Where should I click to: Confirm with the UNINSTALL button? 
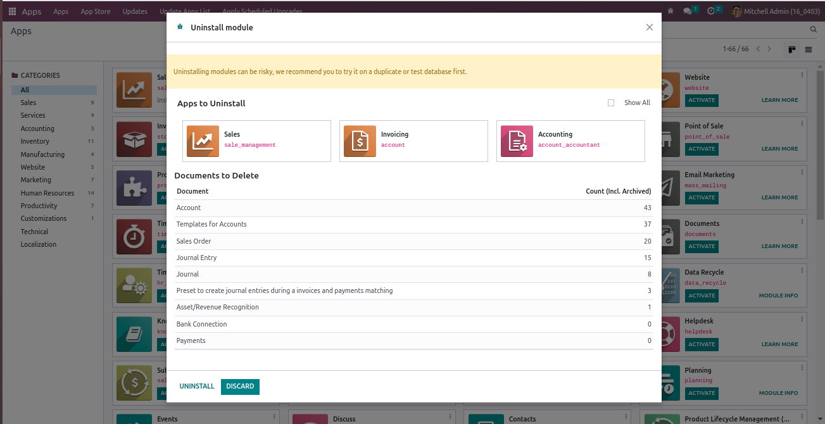[197, 386]
